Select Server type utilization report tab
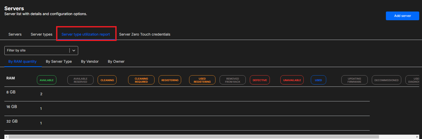 pyautogui.click(x=86, y=34)
